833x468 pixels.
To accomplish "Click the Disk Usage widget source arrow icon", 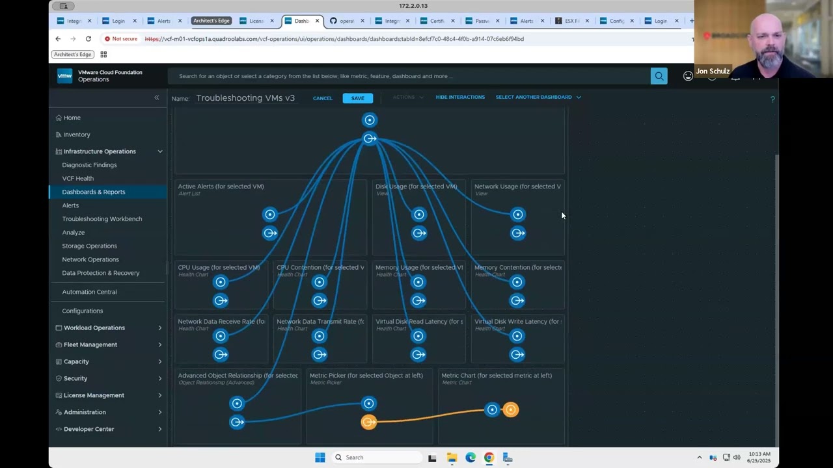I will [419, 233].
